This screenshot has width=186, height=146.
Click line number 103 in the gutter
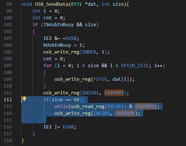point(8,38)
